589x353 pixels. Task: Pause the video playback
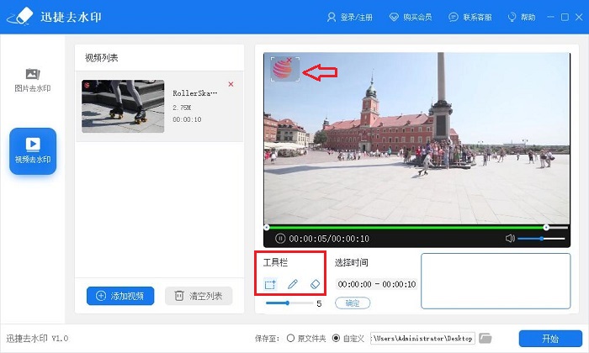point(280,238)
